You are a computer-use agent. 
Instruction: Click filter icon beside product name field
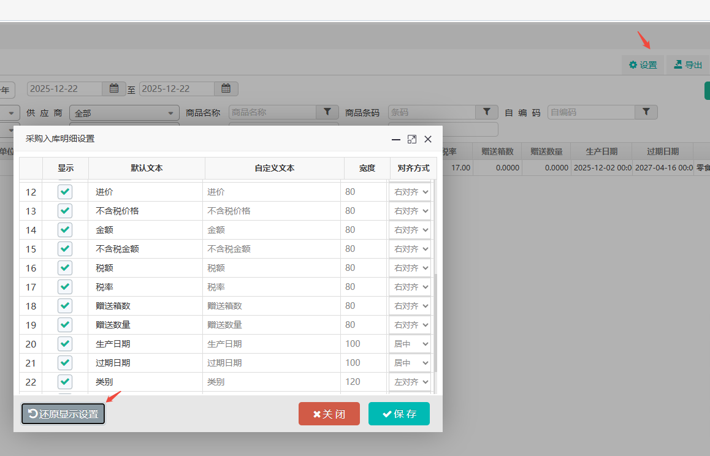point(327,112)
